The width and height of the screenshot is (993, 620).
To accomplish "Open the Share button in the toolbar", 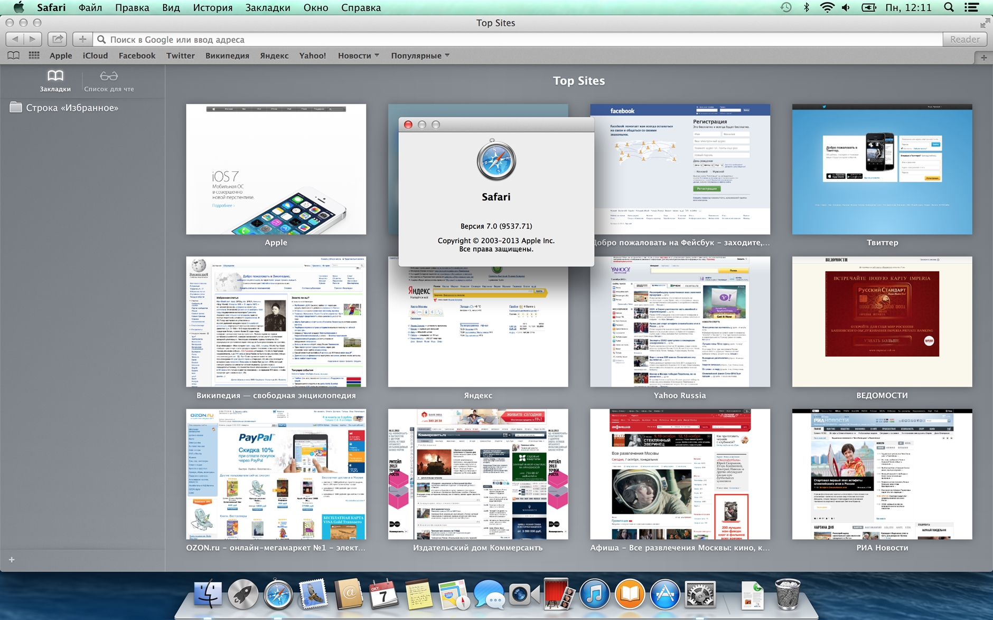I will 57,39.
